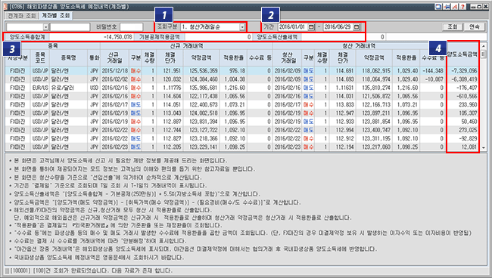
Task: Switch to the 전계좌 조회 tab
Action: [x=22, y=15]
